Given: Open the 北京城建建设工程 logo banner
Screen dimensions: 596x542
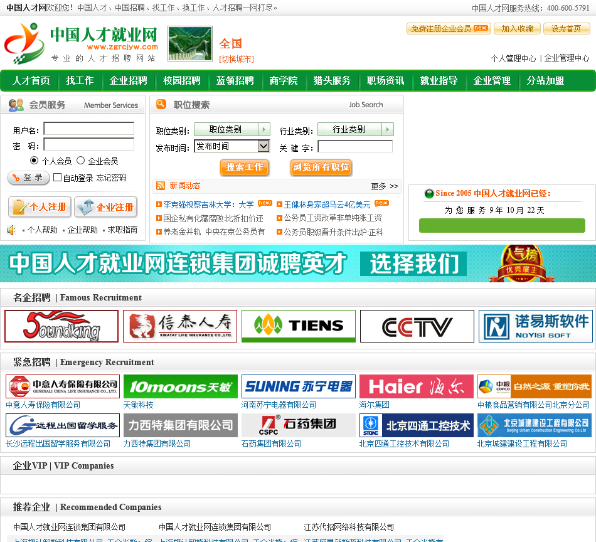Looking at the screenshot, I should 535,425.
